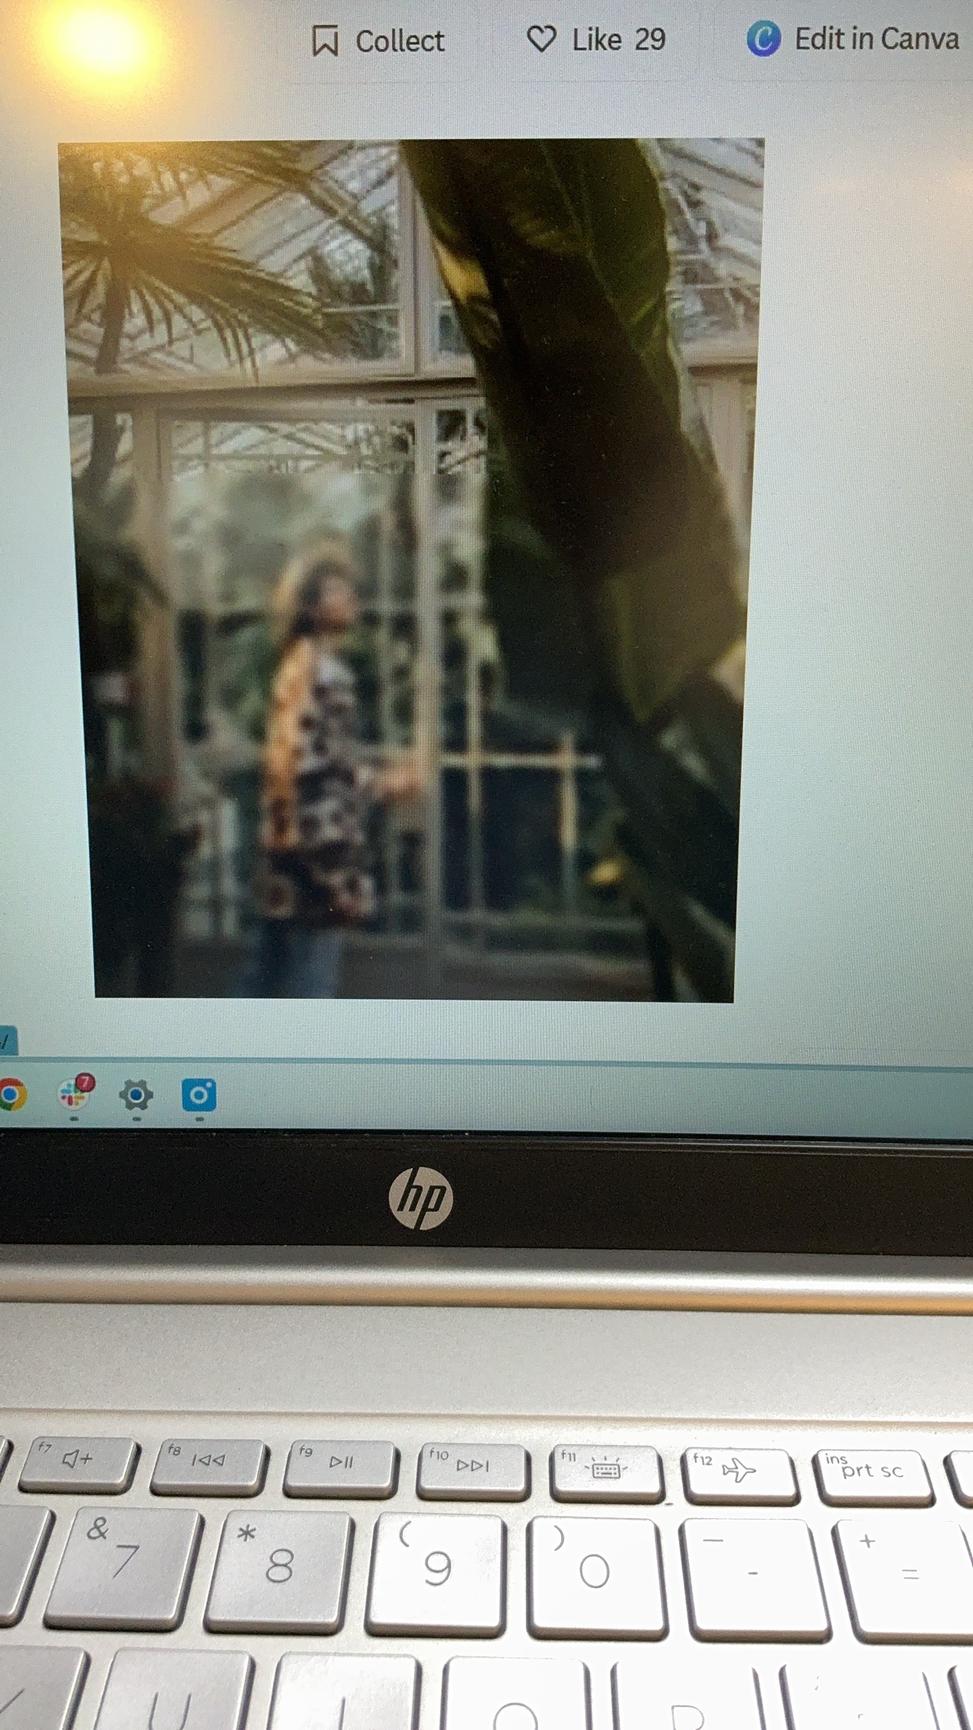Click the HP logo on the bezel

421,1198
